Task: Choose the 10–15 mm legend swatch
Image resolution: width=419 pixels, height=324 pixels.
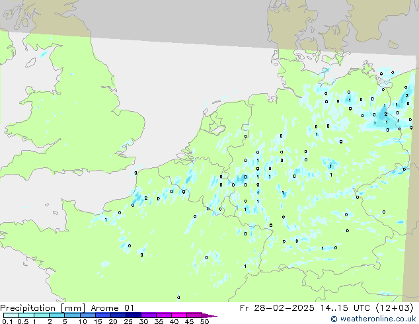Action: 87,315
